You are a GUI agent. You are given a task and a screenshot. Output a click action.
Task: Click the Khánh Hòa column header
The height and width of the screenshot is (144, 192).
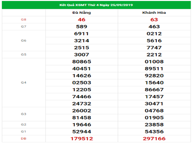pos(154,12)
